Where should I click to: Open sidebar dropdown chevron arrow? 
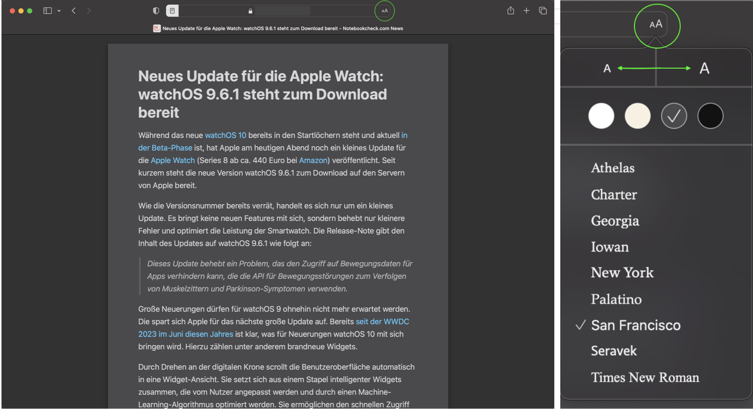coord(59,11)
